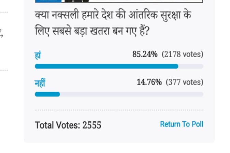Click the word सुरक्षा in the question
The height and width of the screenshot is (153, 230).
click(170, 16)
